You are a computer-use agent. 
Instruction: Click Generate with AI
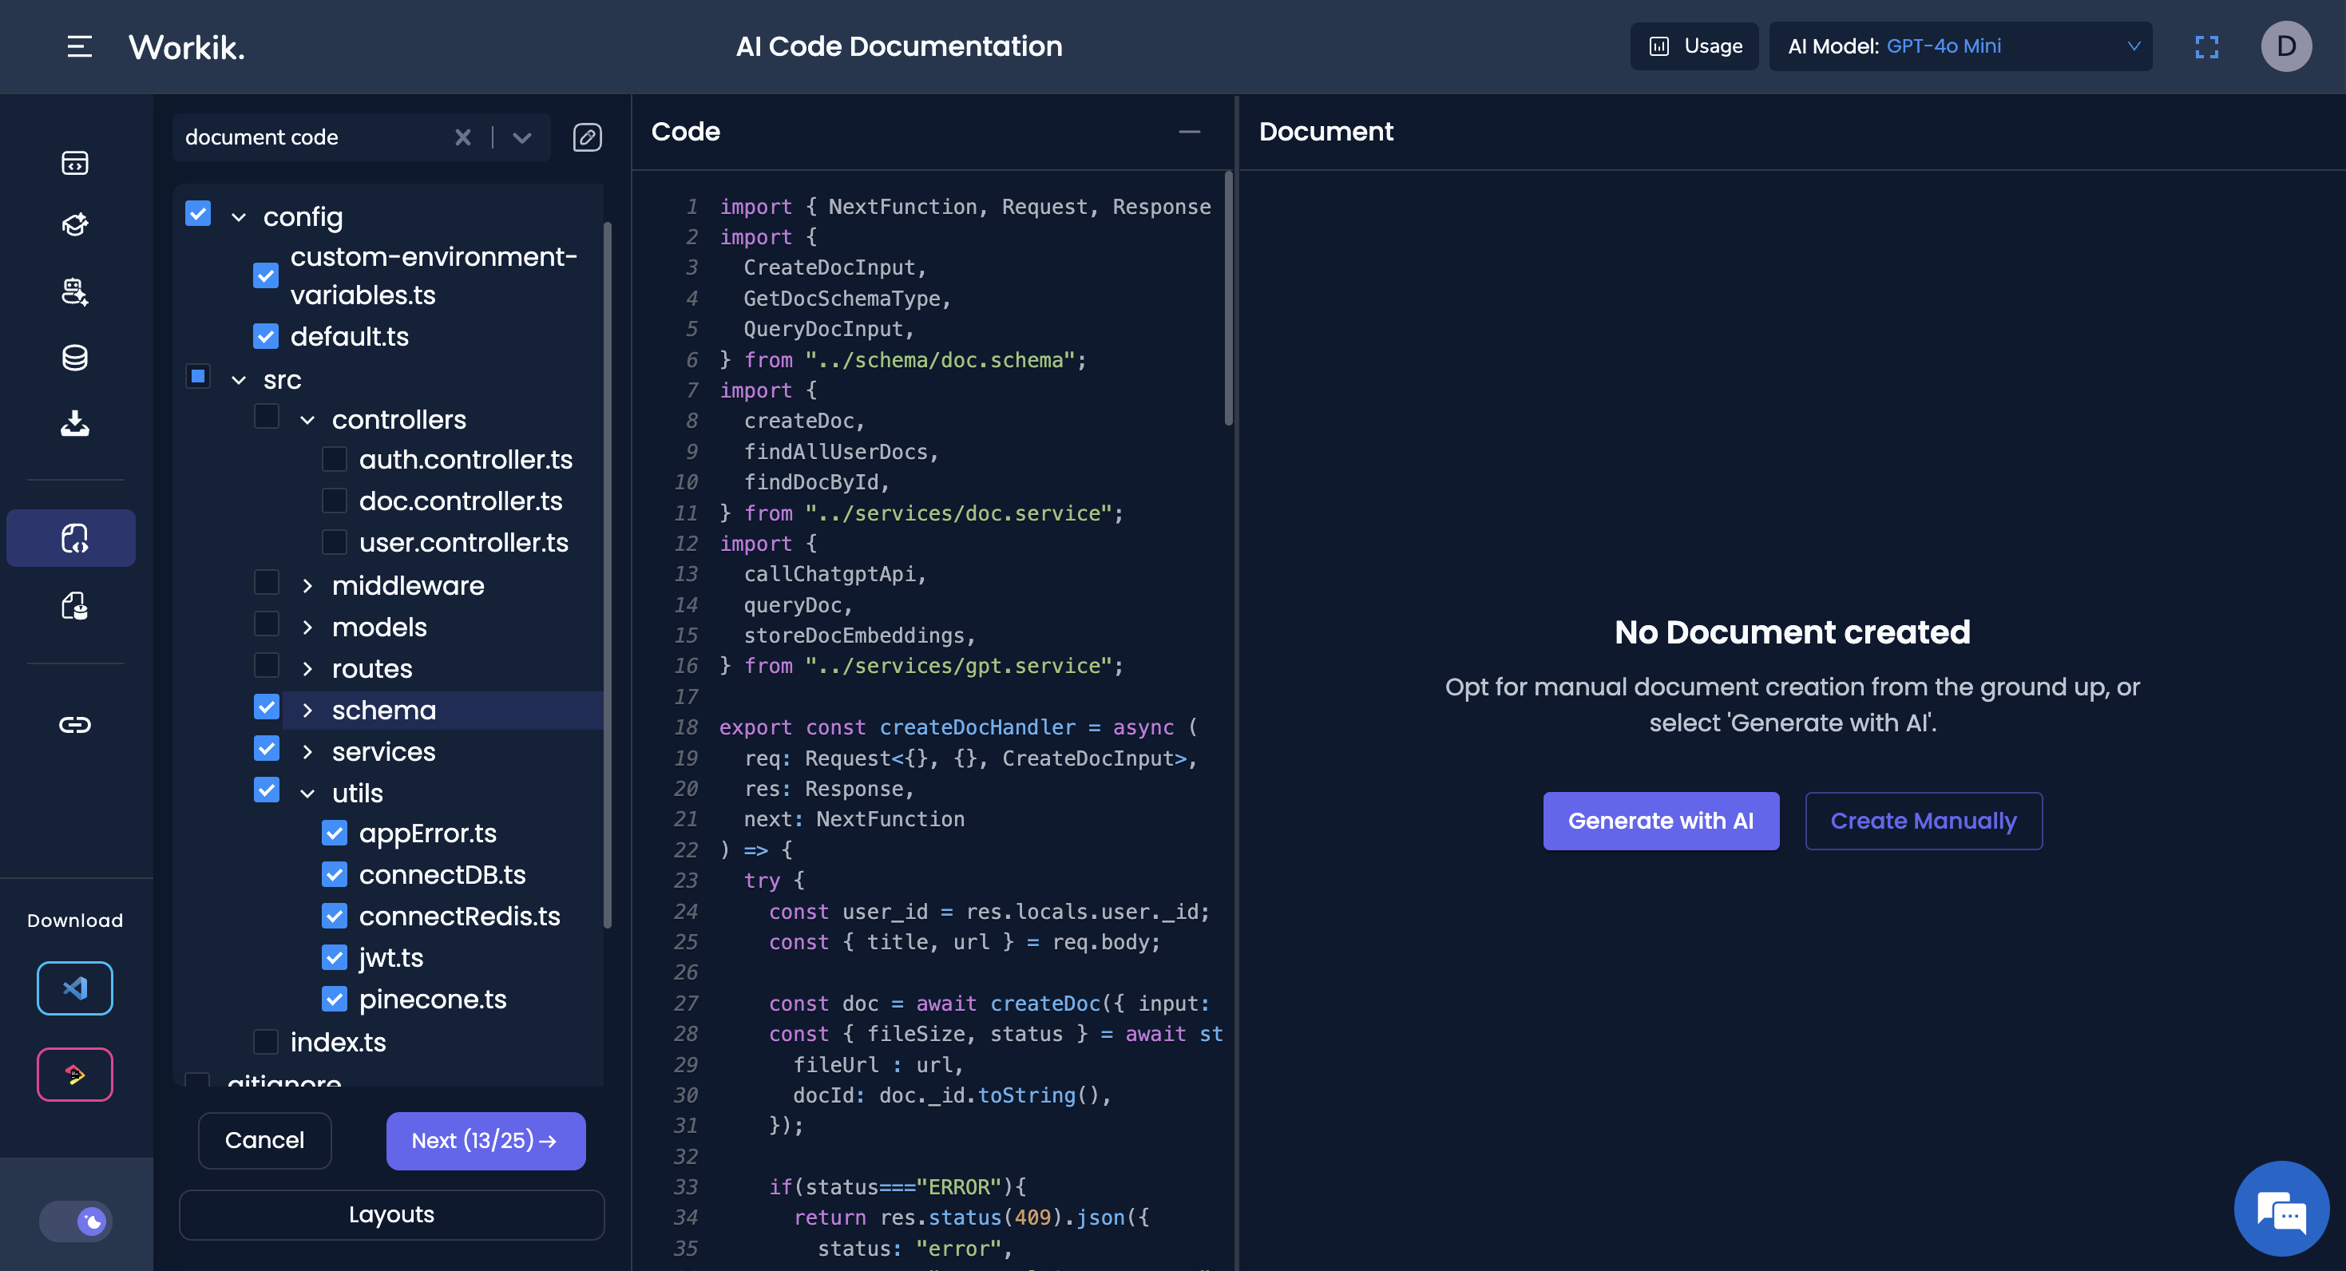coord(1661,822)
